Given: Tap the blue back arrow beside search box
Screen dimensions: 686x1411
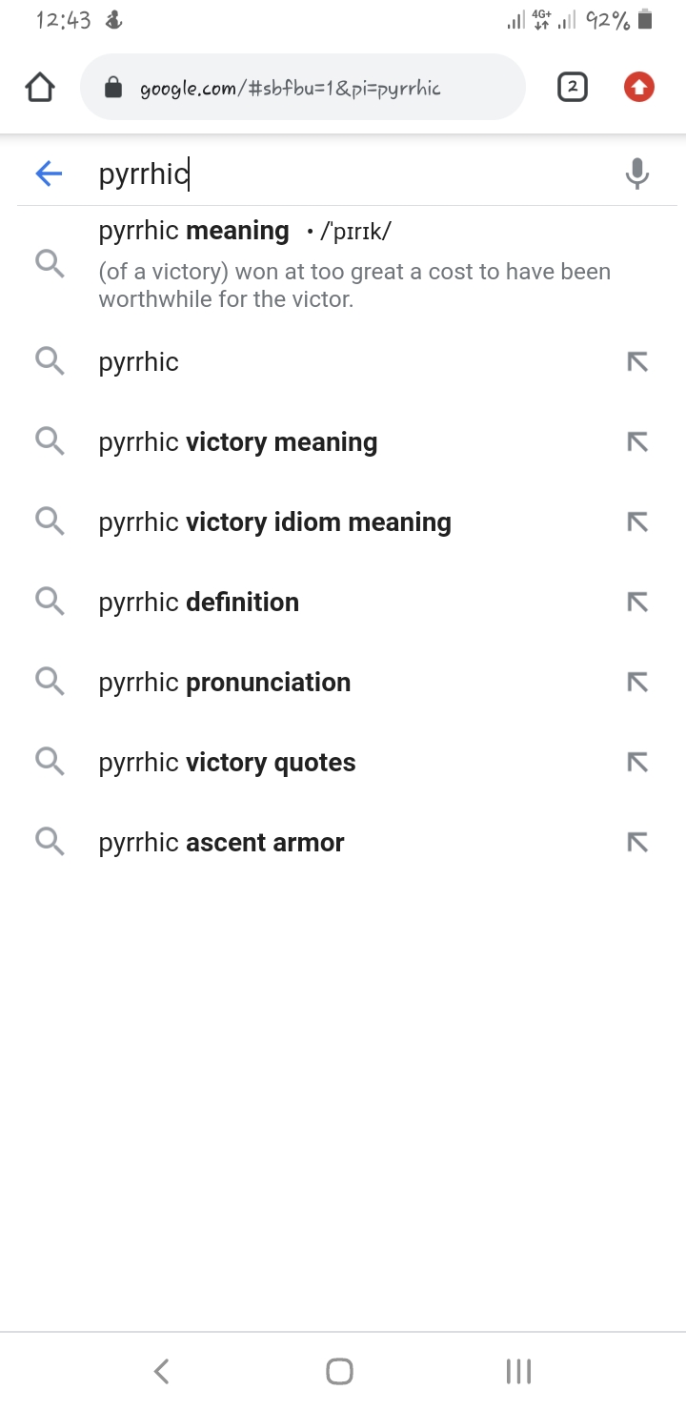Looking at the screenshot, I should (x=49, y=174).
